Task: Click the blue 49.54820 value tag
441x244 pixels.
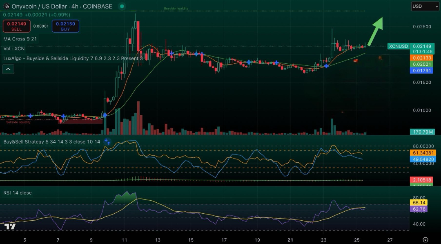Action: tap(423, 159)
